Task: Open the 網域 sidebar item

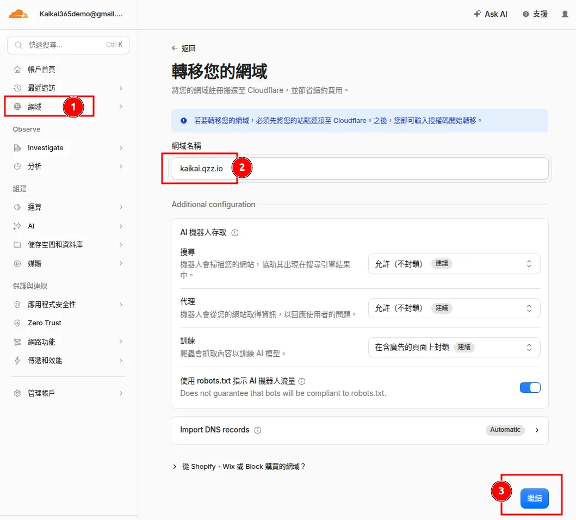Action: [69, 107]
